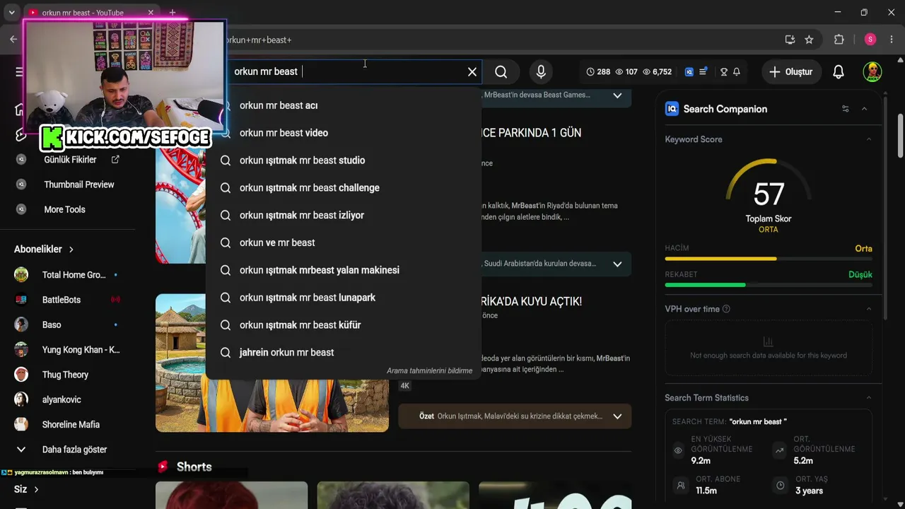
Task: Select suggestion "orkun mr beast video"
Action: click(344, 133)
